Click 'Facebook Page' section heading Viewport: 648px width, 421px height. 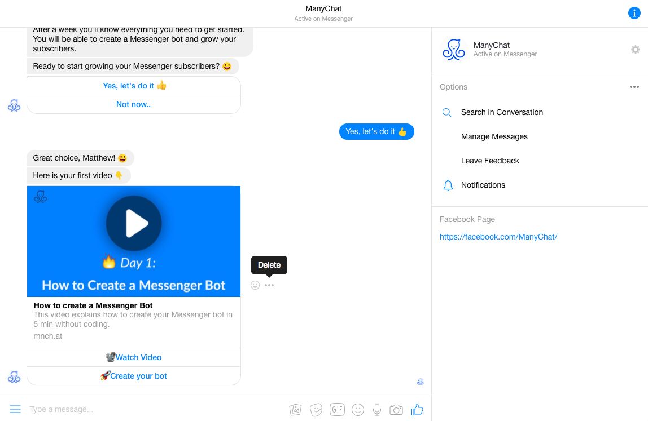(467, 220)
